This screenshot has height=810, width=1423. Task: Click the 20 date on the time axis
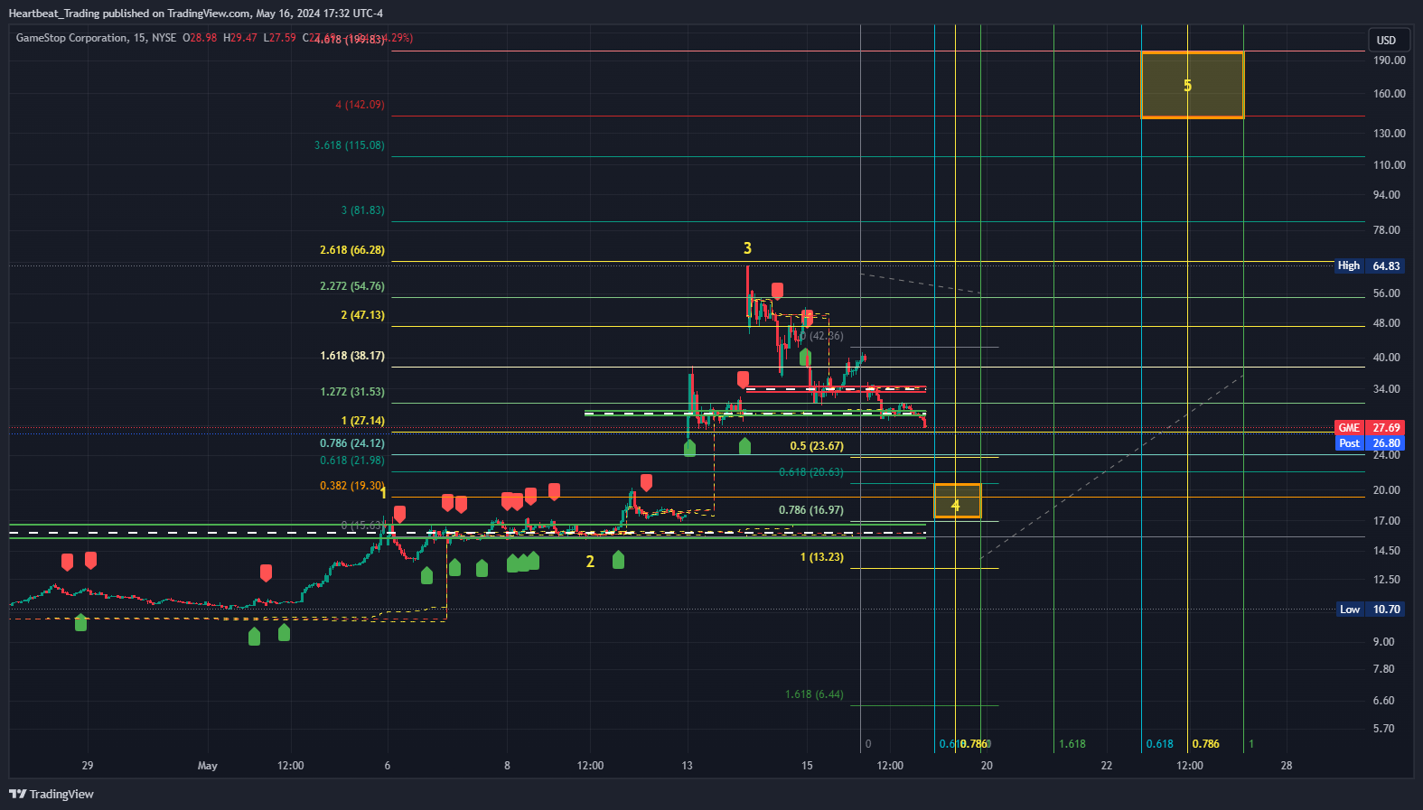(x=988, y=766)
